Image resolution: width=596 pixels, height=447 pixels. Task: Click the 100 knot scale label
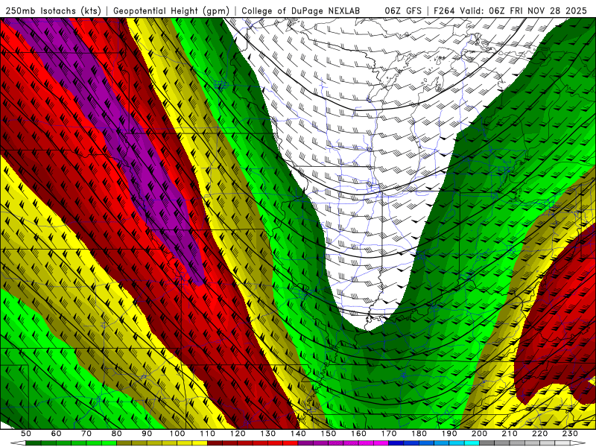point(177,434)
